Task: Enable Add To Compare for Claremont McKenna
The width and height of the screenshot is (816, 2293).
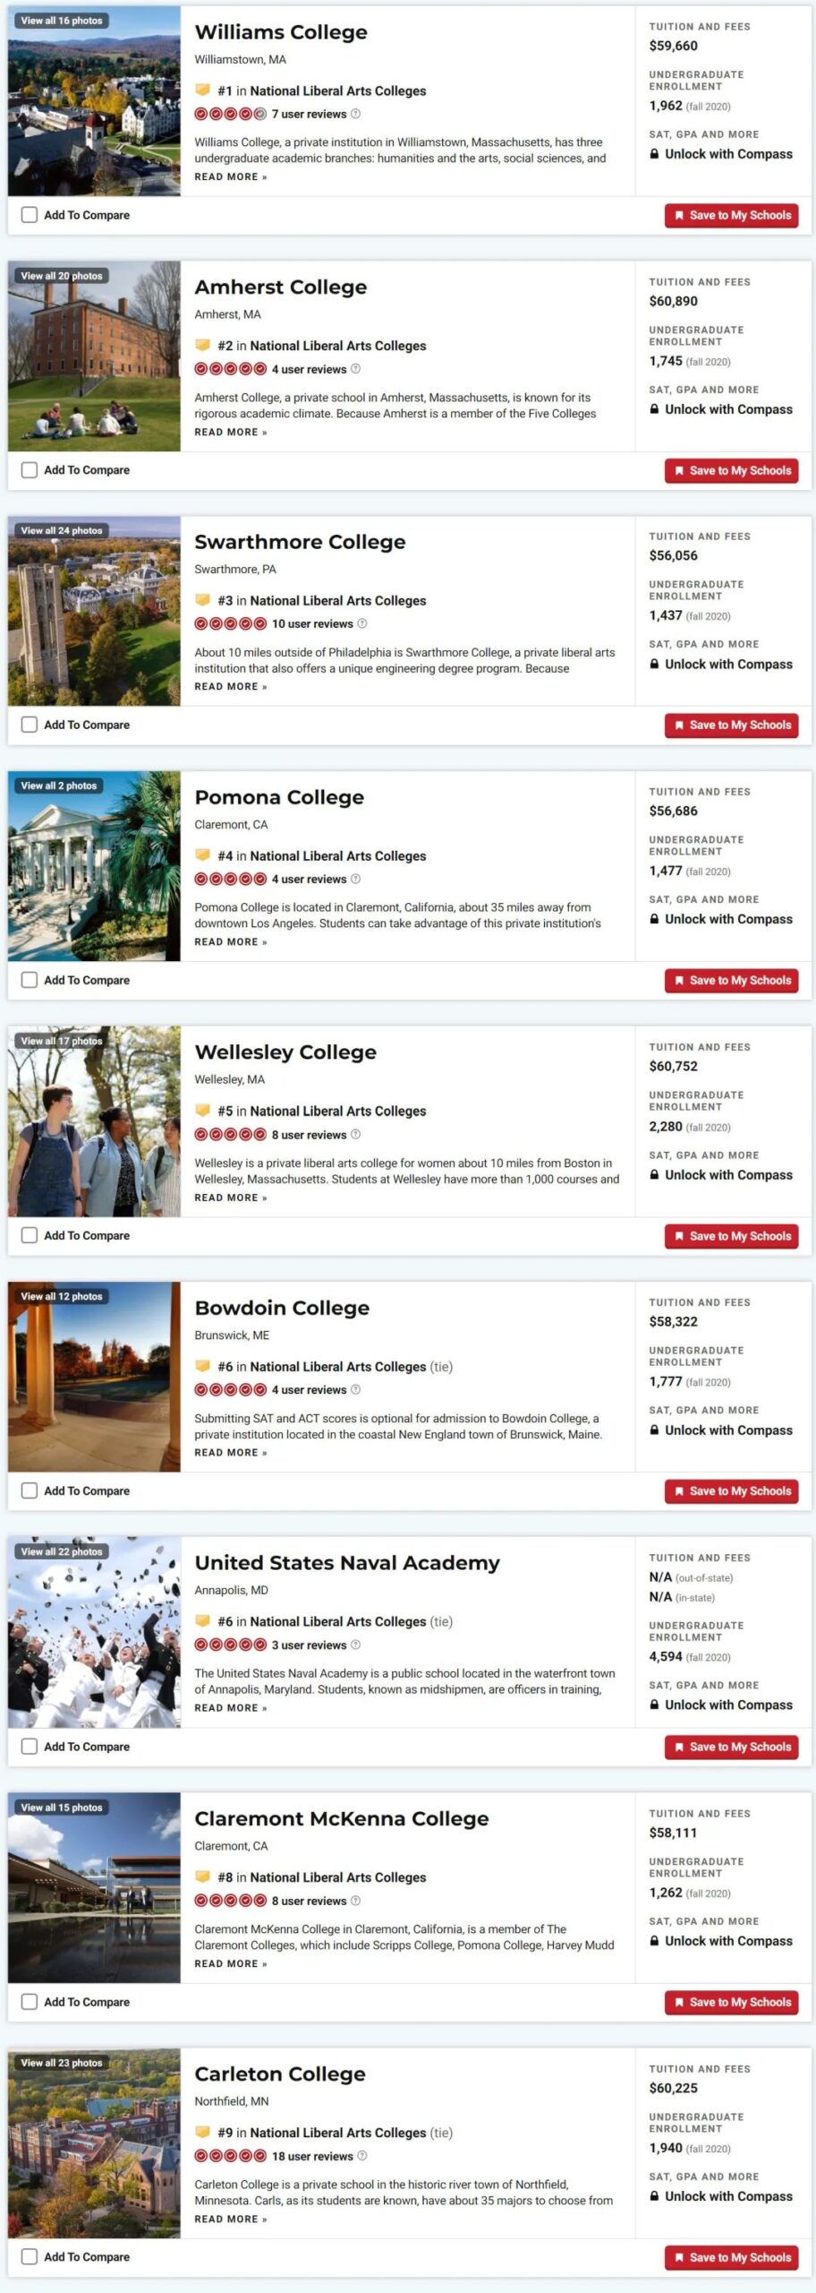Action: (30, 2002)
